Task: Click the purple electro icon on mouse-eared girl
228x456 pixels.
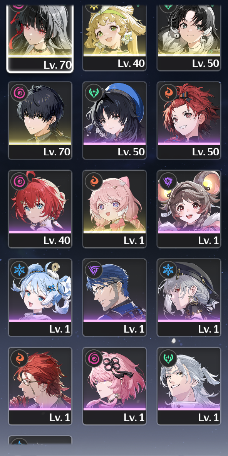Action: [x=168, y=181]
